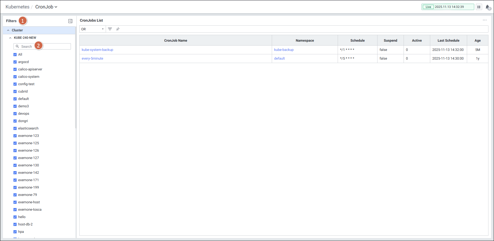Collapse the Filters side panel
Screen dimensions: 494x241
[70, 21]
